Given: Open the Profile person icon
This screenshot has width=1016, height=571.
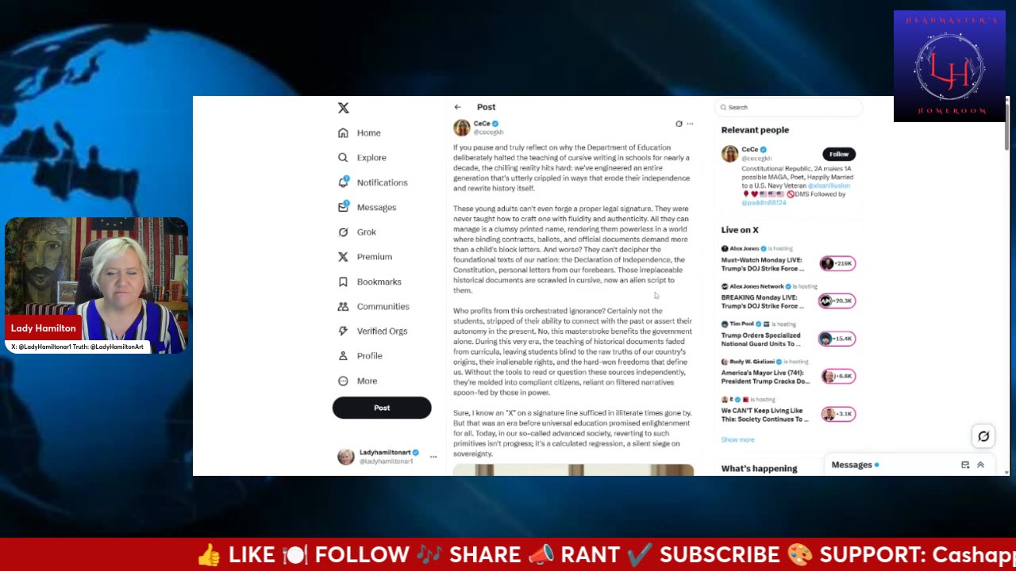Looking at the screenshot, I should tap(343, 356).
